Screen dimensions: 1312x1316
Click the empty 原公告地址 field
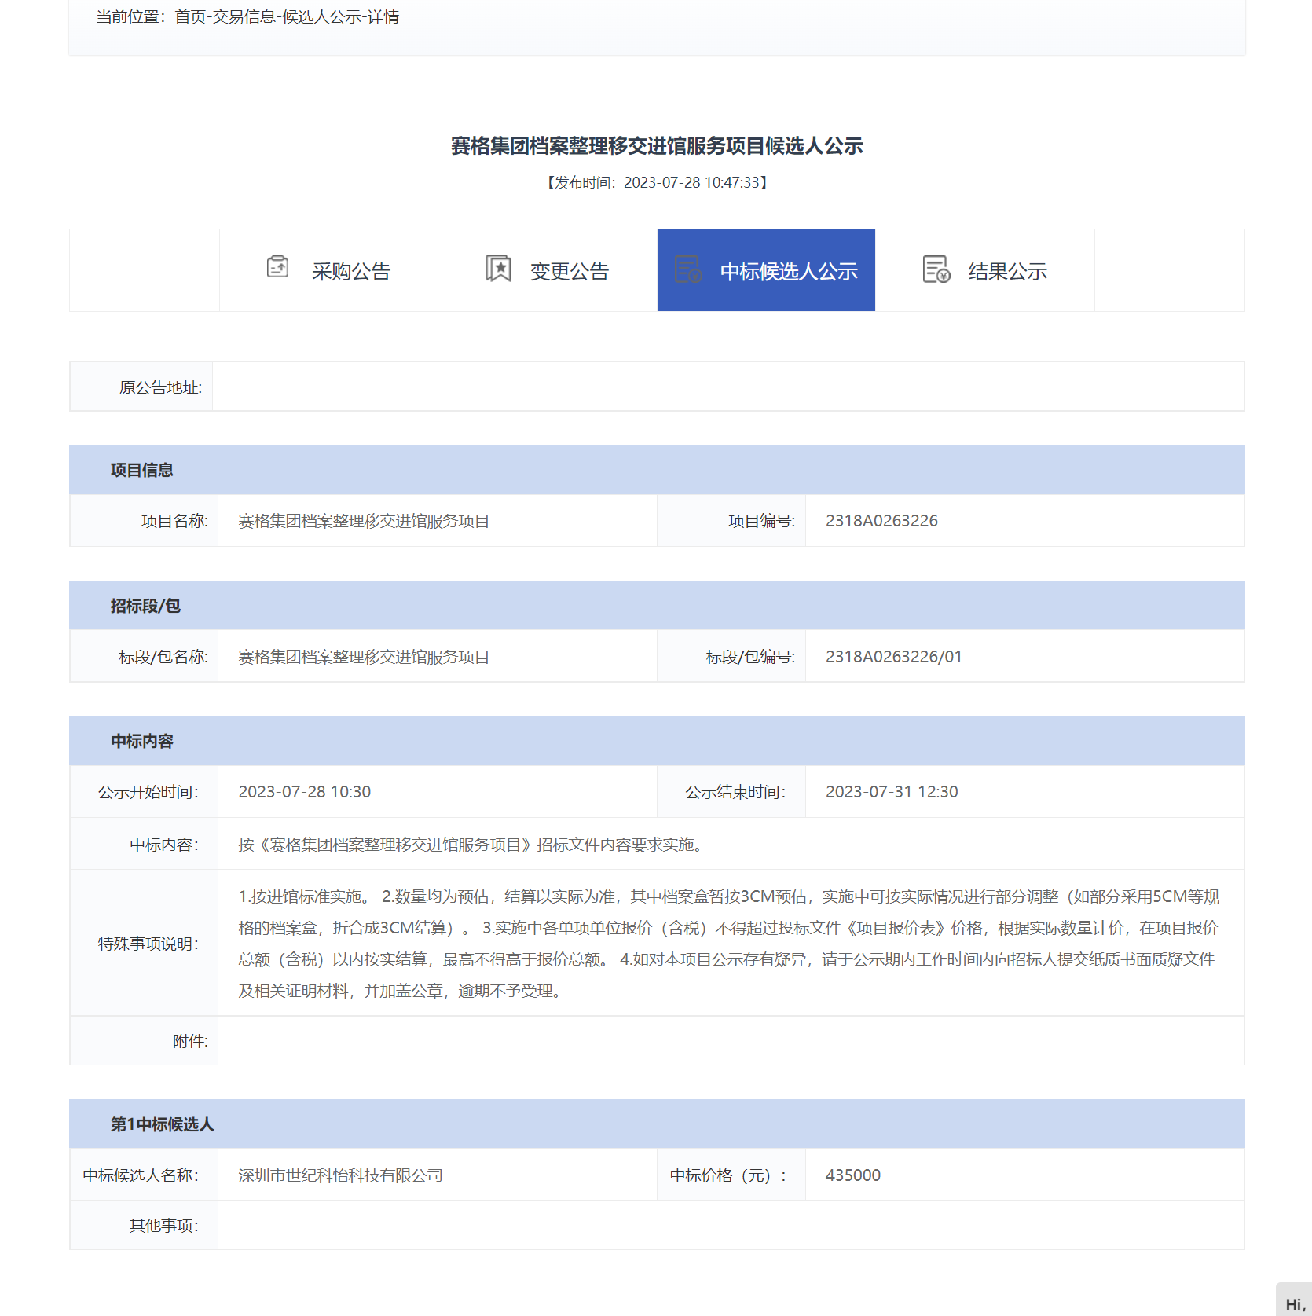[x=727, y=387]
